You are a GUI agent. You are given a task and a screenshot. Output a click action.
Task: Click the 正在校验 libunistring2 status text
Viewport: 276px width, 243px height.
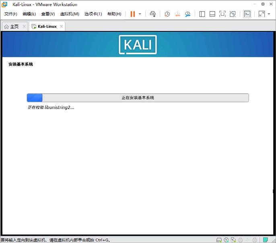[51, 107]
